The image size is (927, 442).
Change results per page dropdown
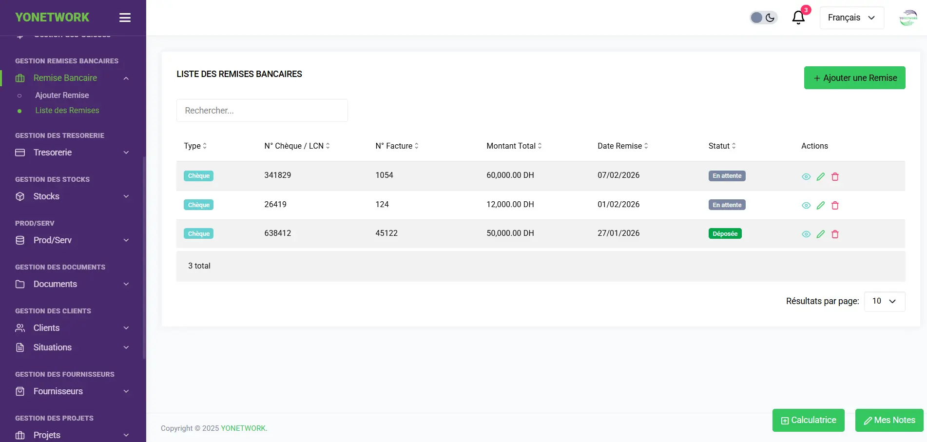884,301
